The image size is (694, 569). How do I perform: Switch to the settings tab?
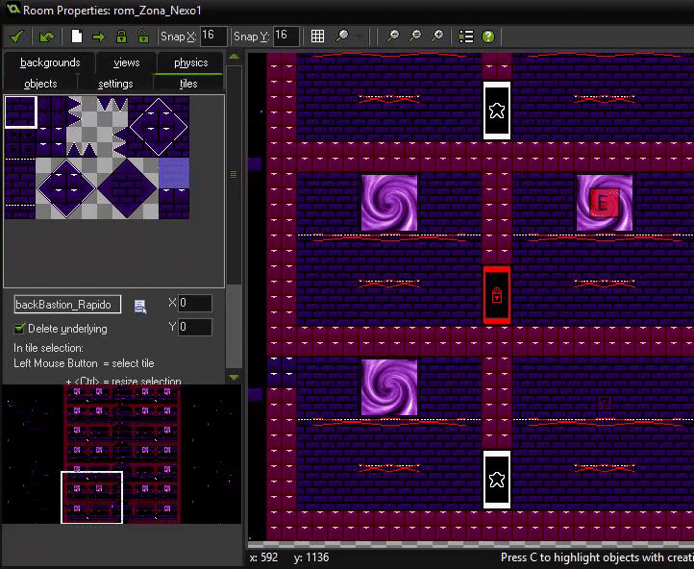(115, 84)
